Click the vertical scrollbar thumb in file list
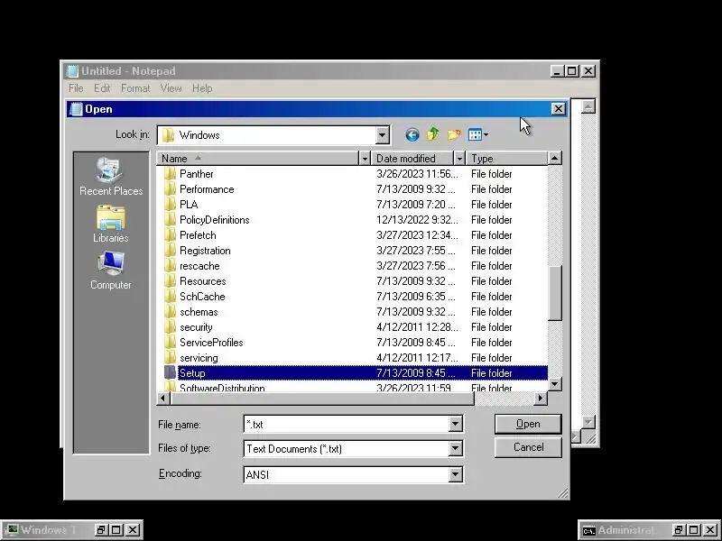The image size is (722, 541). 555,292
